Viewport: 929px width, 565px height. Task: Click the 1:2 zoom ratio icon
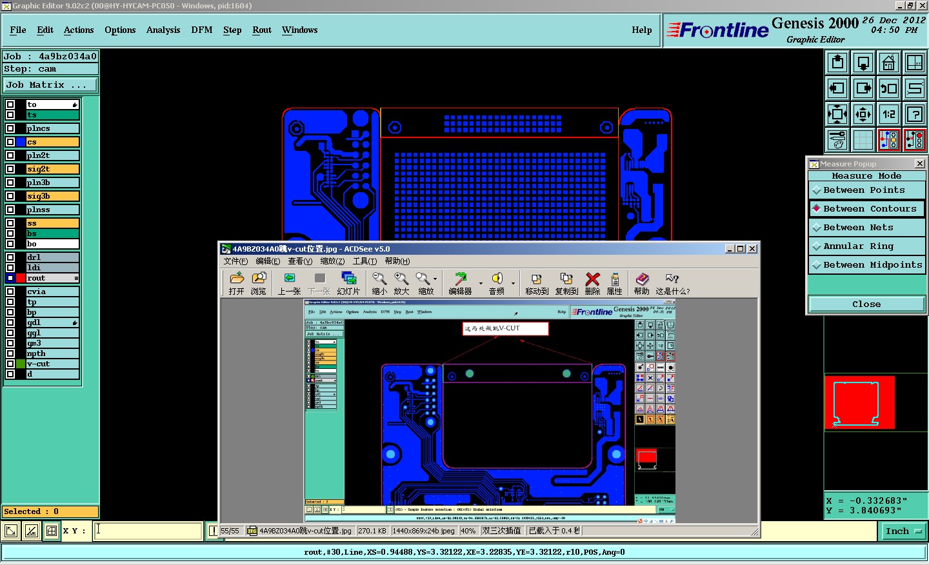889,114
